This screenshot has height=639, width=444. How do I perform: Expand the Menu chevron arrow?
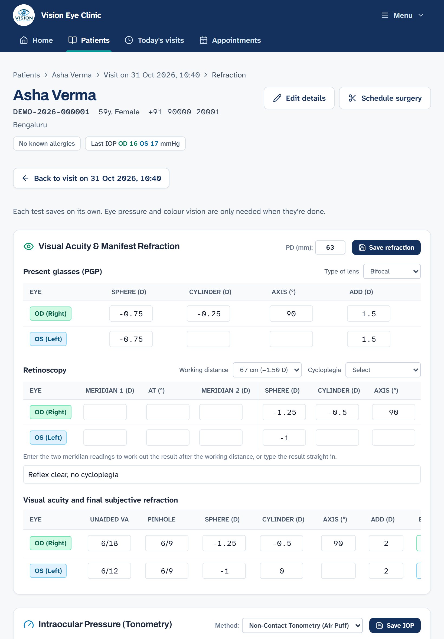pos(421,15)
